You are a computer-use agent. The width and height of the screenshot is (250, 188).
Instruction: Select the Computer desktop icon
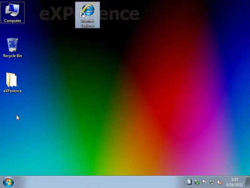click(x=12, y=13)
